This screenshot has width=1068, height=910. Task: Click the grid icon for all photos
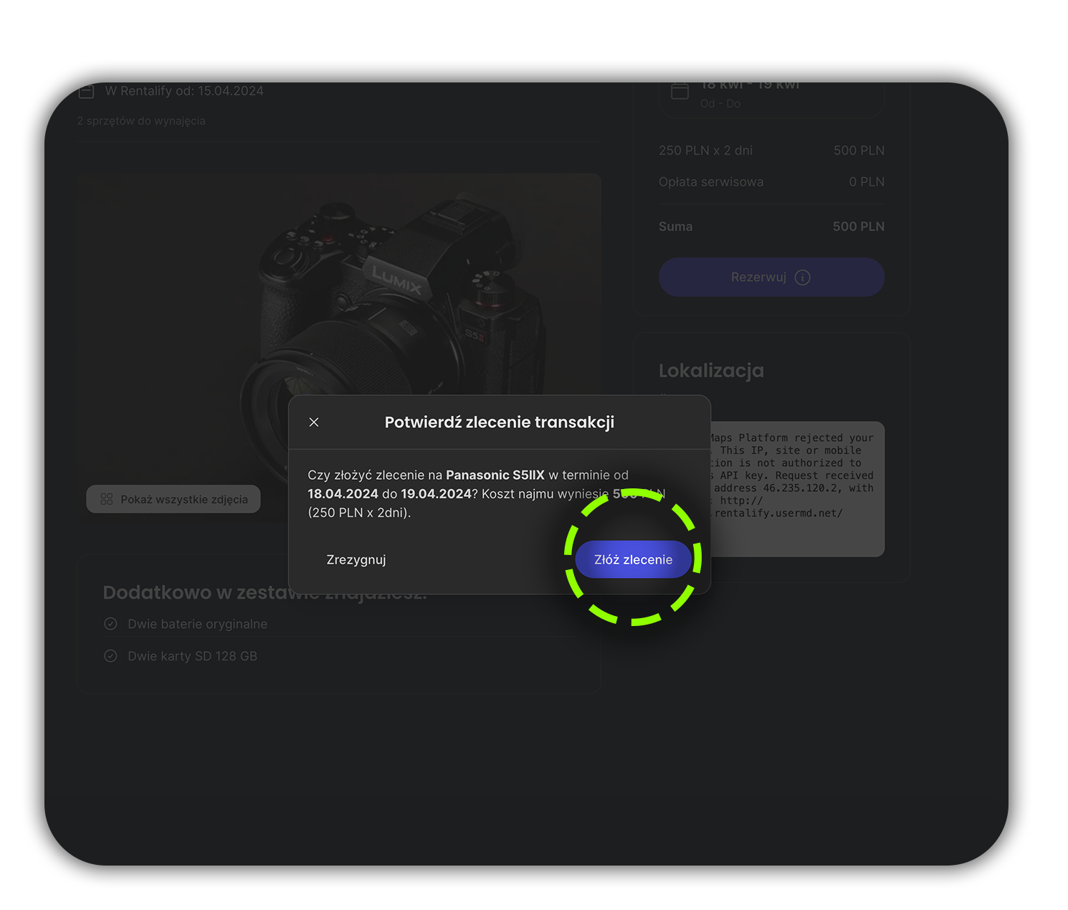(107, 499)
